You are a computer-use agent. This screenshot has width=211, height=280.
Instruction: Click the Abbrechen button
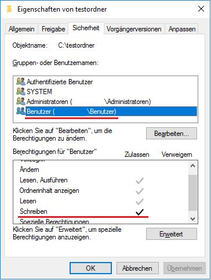pyautogui.click(x=137, y=268)
